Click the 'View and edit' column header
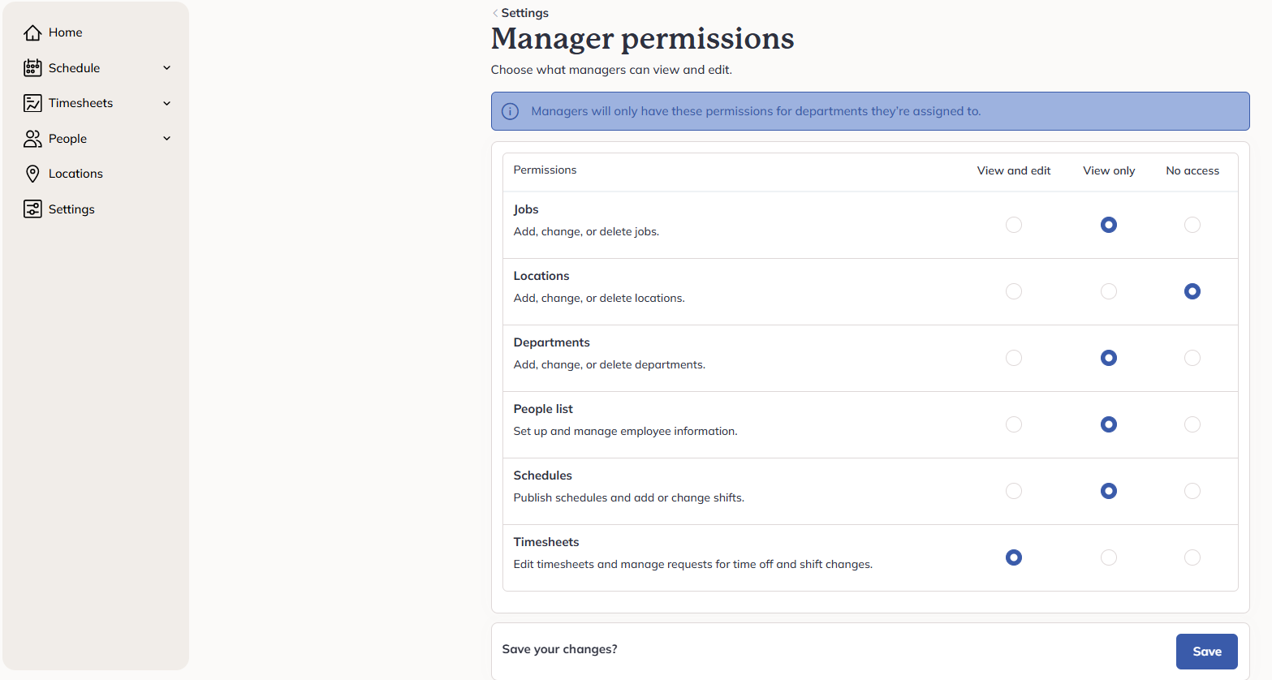1272x680 pixels. click(1014, 170)
